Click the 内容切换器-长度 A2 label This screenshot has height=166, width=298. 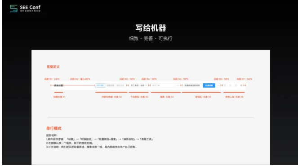tap(111, 97)
